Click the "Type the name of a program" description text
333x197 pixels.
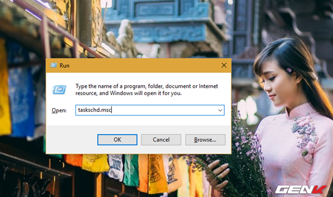point(147,90)
